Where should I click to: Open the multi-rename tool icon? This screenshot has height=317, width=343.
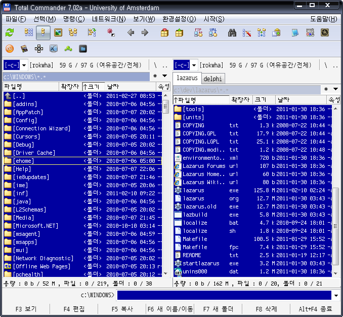pyautogui.click(x=247, y=32)
